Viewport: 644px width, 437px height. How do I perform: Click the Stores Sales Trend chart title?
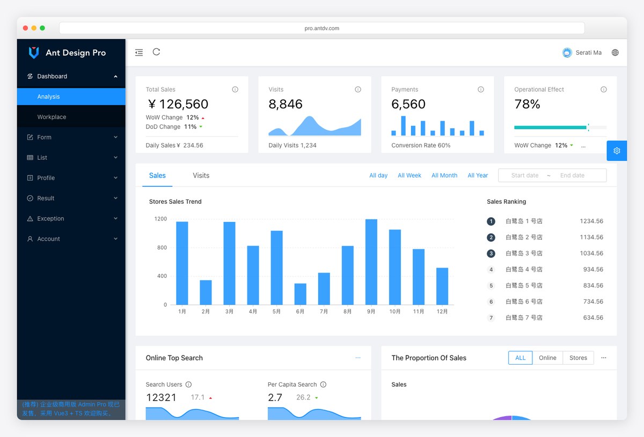175,202
